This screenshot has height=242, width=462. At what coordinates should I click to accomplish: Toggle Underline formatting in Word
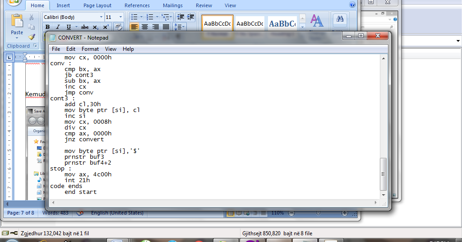(69, 27)
